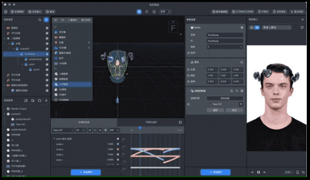Image resolution: width=310 pixels, height=180 pixels.
Task: Switch to the right timeline tab
Action: 151,122
